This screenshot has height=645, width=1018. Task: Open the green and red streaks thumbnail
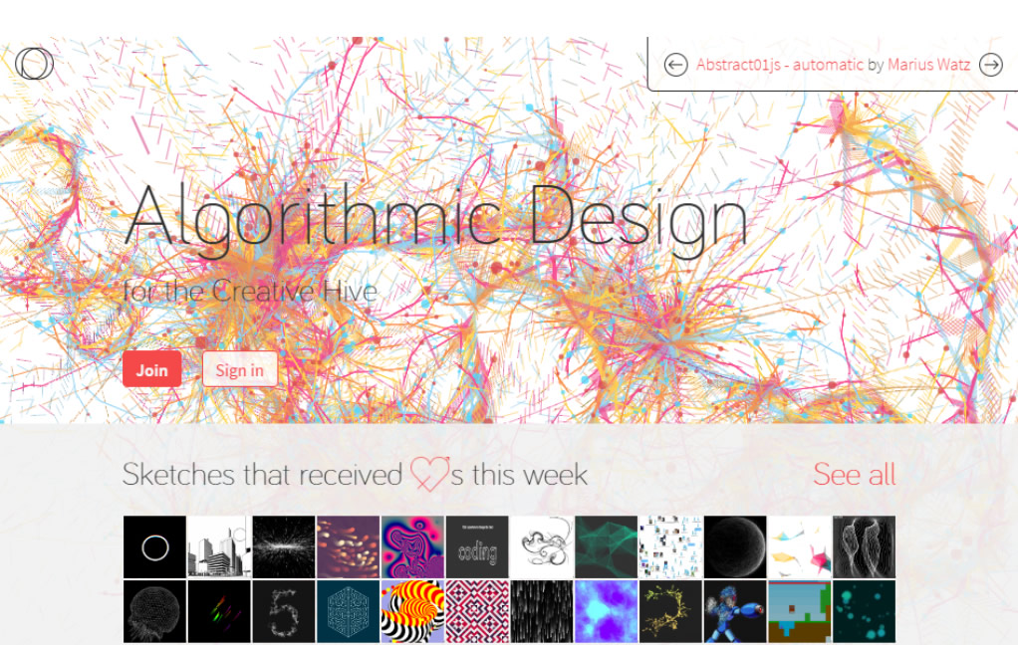pos(219,611)
